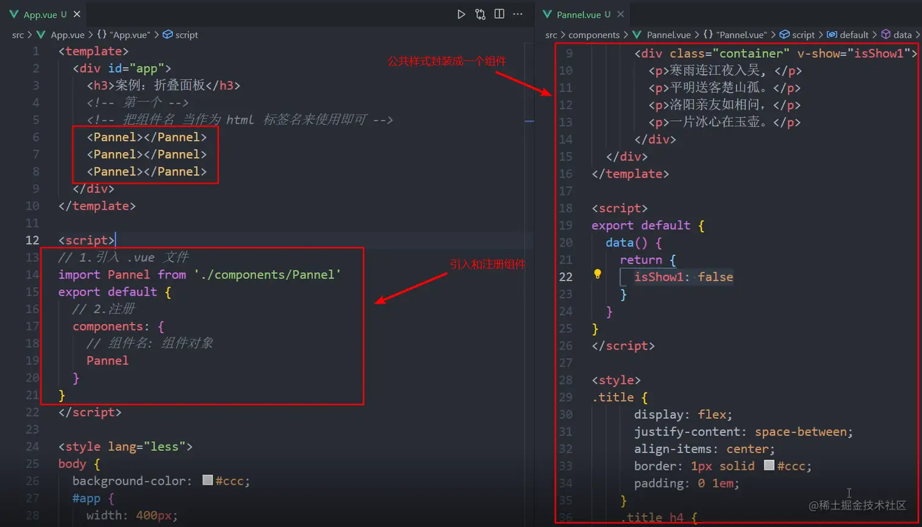Click 'export default {' in App.vue

click(x=115, y=292)
